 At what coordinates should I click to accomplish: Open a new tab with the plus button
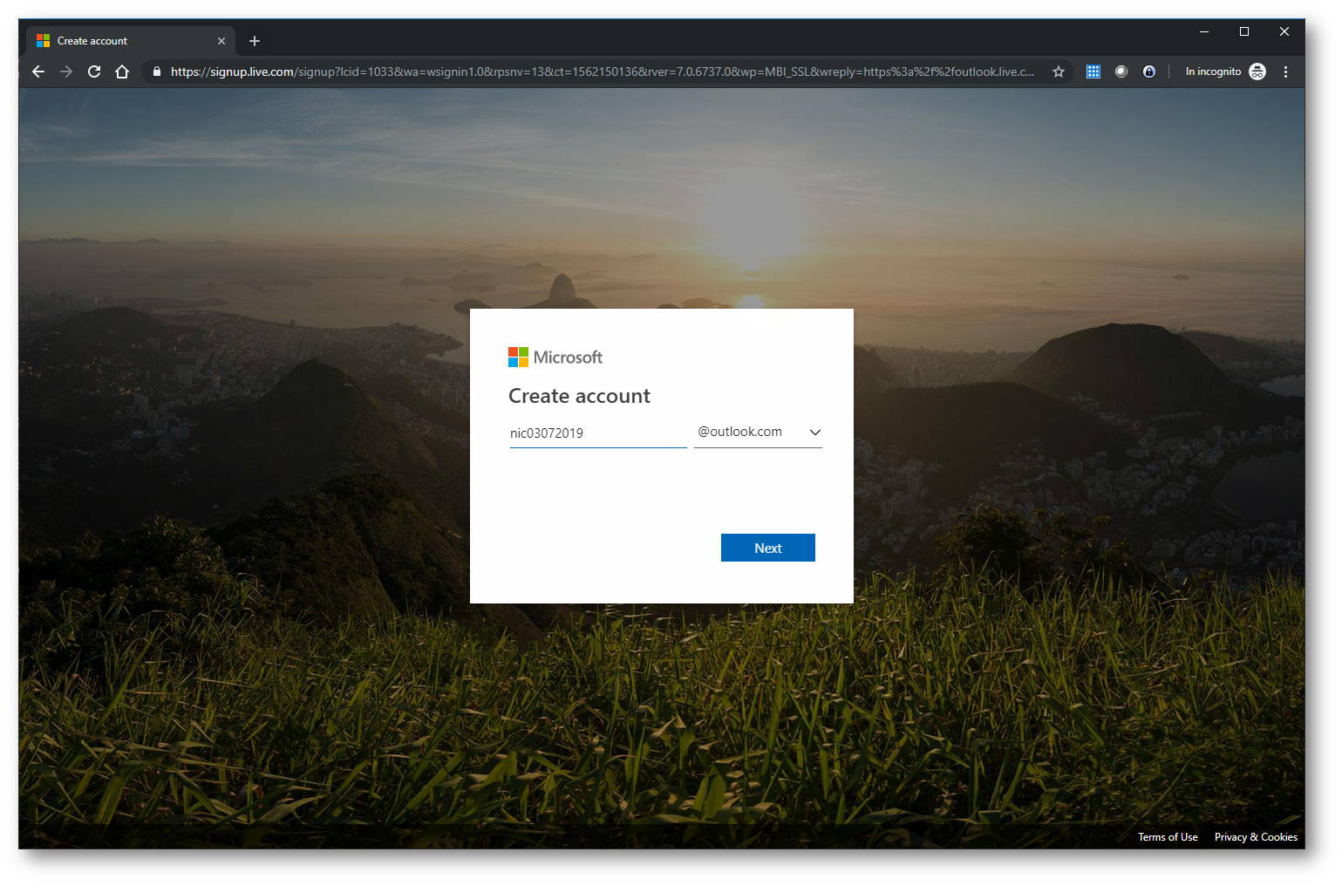tap(255, 41)
